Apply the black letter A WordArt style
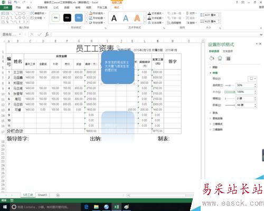The image size is (264, 211). pos(114,18)
